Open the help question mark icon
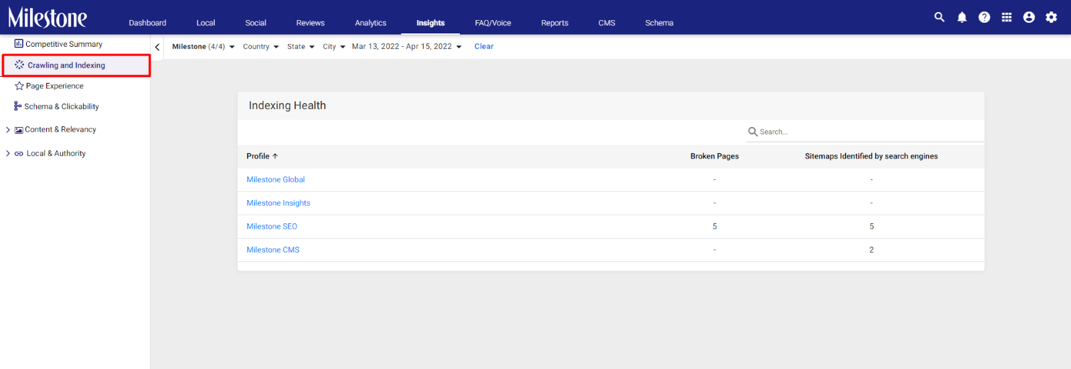Screen dimensions: 1071x369 984,17
